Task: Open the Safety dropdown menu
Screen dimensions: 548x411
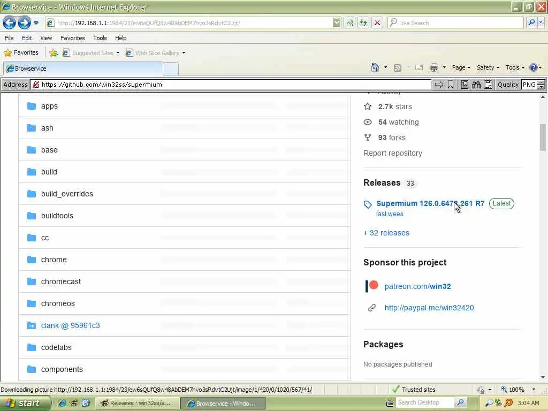Action: [488, 67]
